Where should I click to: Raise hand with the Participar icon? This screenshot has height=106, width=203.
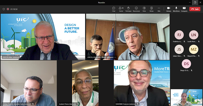[128, 9]
